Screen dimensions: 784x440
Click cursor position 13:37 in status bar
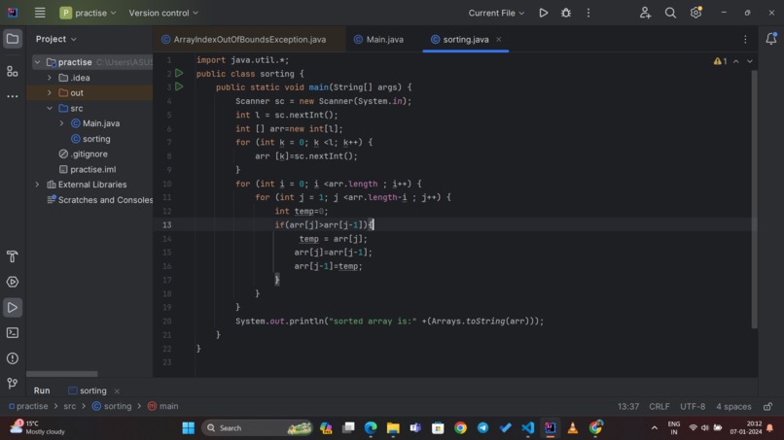tap(628, 407)
